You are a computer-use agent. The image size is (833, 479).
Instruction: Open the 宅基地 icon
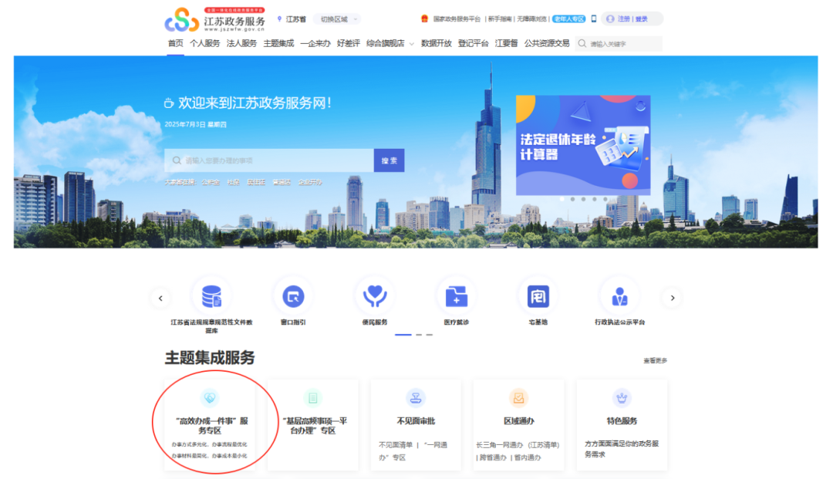(538, 297)
